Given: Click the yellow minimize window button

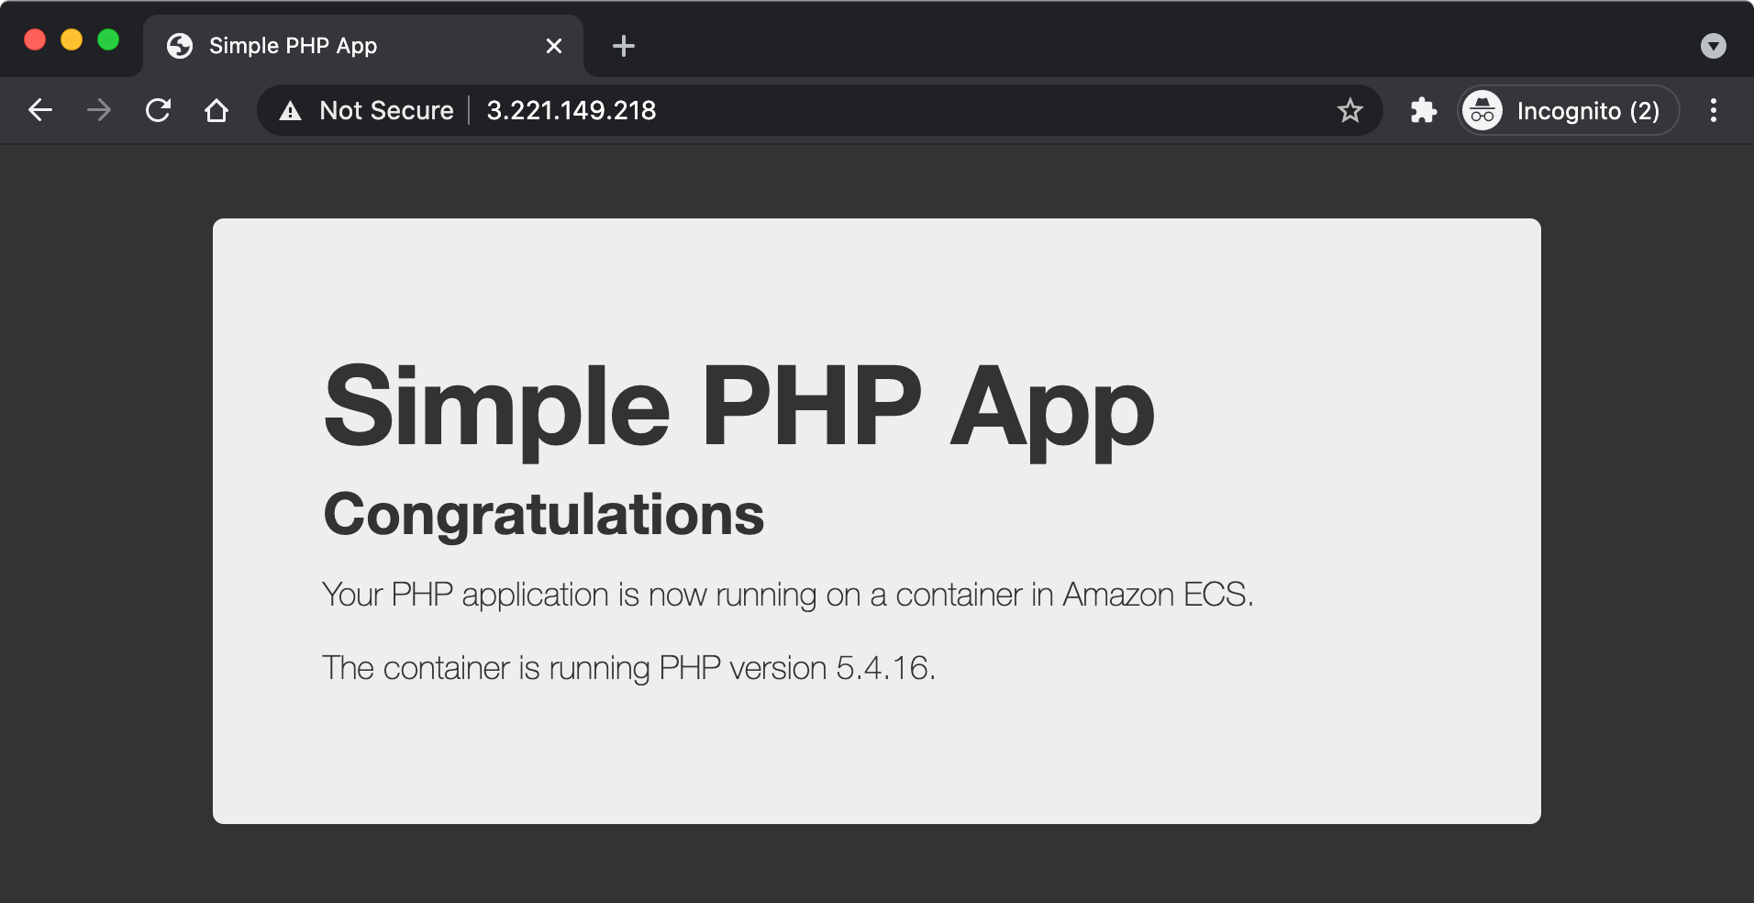Looking at the screenshot, I should (72, 39).
